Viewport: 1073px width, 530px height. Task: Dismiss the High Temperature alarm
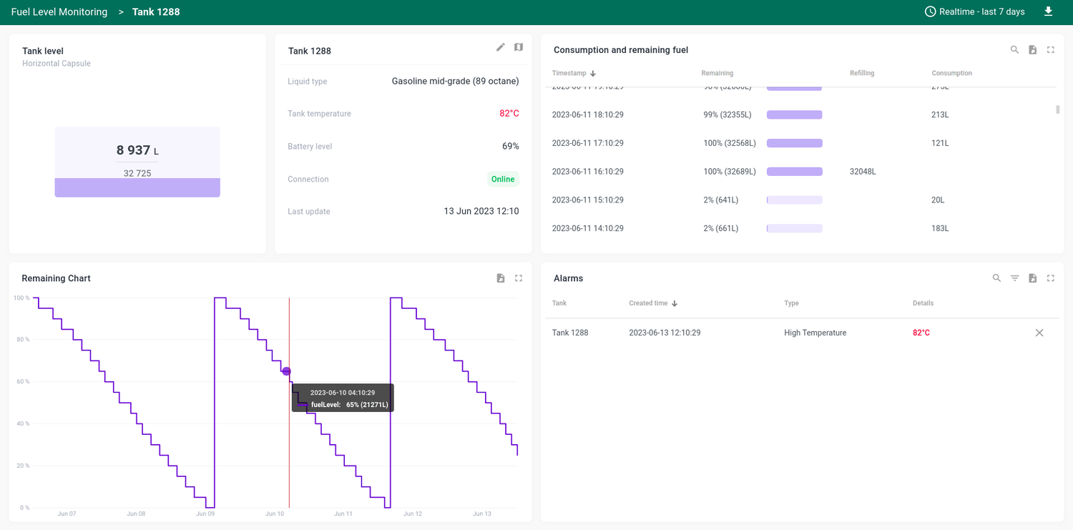coord(1039,332)
